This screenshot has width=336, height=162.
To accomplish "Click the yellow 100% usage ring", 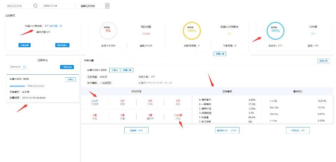I will point(192,31).
